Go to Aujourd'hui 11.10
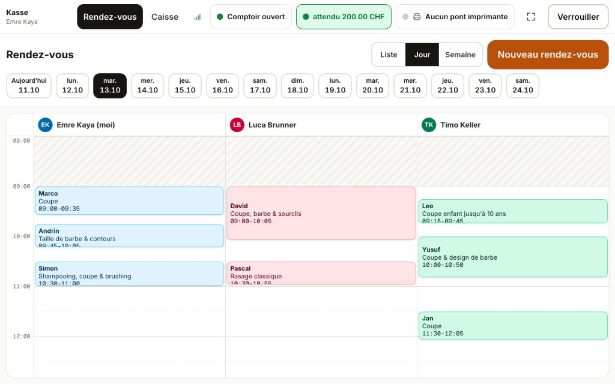 click(x=29, y=85)
